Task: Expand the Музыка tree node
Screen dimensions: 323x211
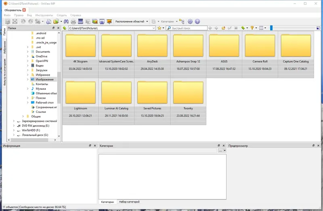Action: 27,89
